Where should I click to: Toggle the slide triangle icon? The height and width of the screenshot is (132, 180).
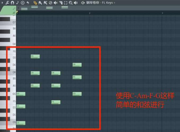coord(14,12)
